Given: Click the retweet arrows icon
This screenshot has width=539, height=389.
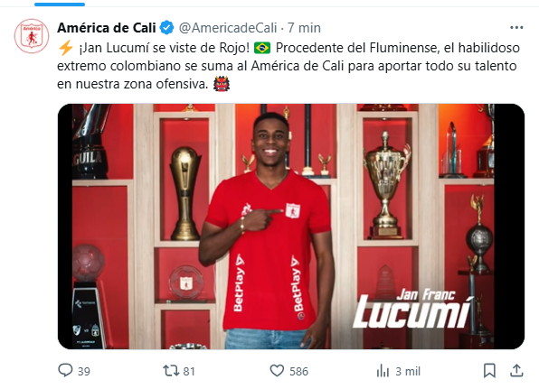Looking at the screenshot, I should (171, 371).
